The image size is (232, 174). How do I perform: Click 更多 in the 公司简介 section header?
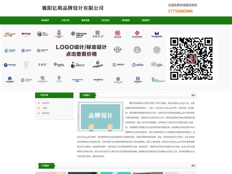[193, 95]
